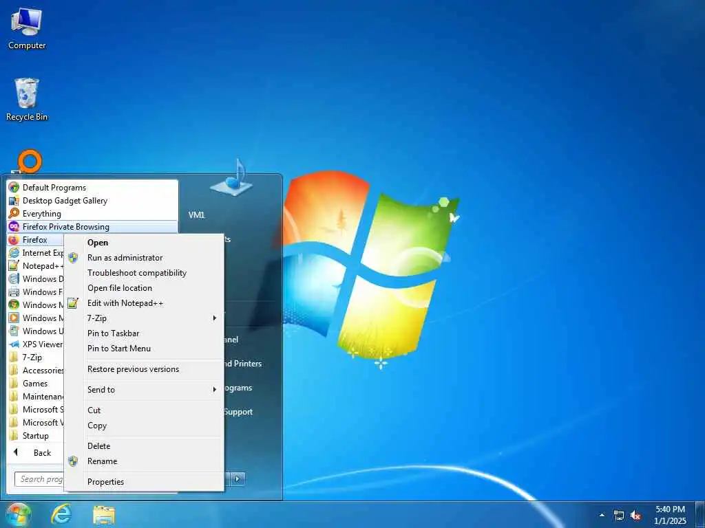Screen dimensions: 705x528
Task: Choose Open in the context menu
Action: tap(144, 243)
